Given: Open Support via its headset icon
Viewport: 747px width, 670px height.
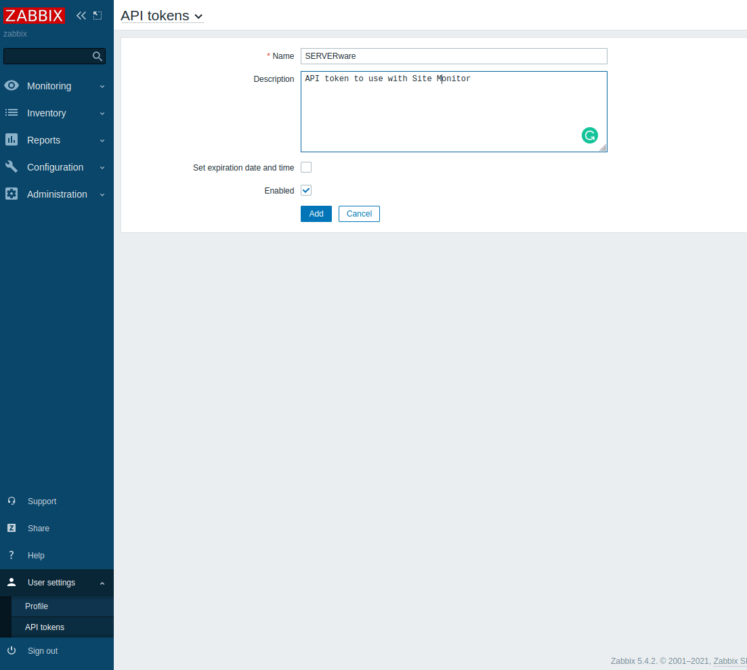Looking at the screenshot, I should [x=11, y=501].
